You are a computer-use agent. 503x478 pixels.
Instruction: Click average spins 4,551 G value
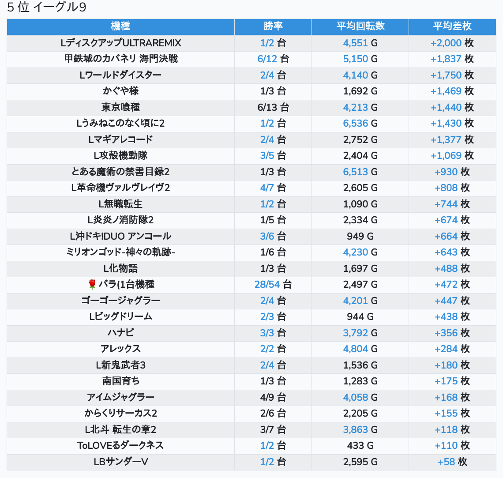pos(360,43)
